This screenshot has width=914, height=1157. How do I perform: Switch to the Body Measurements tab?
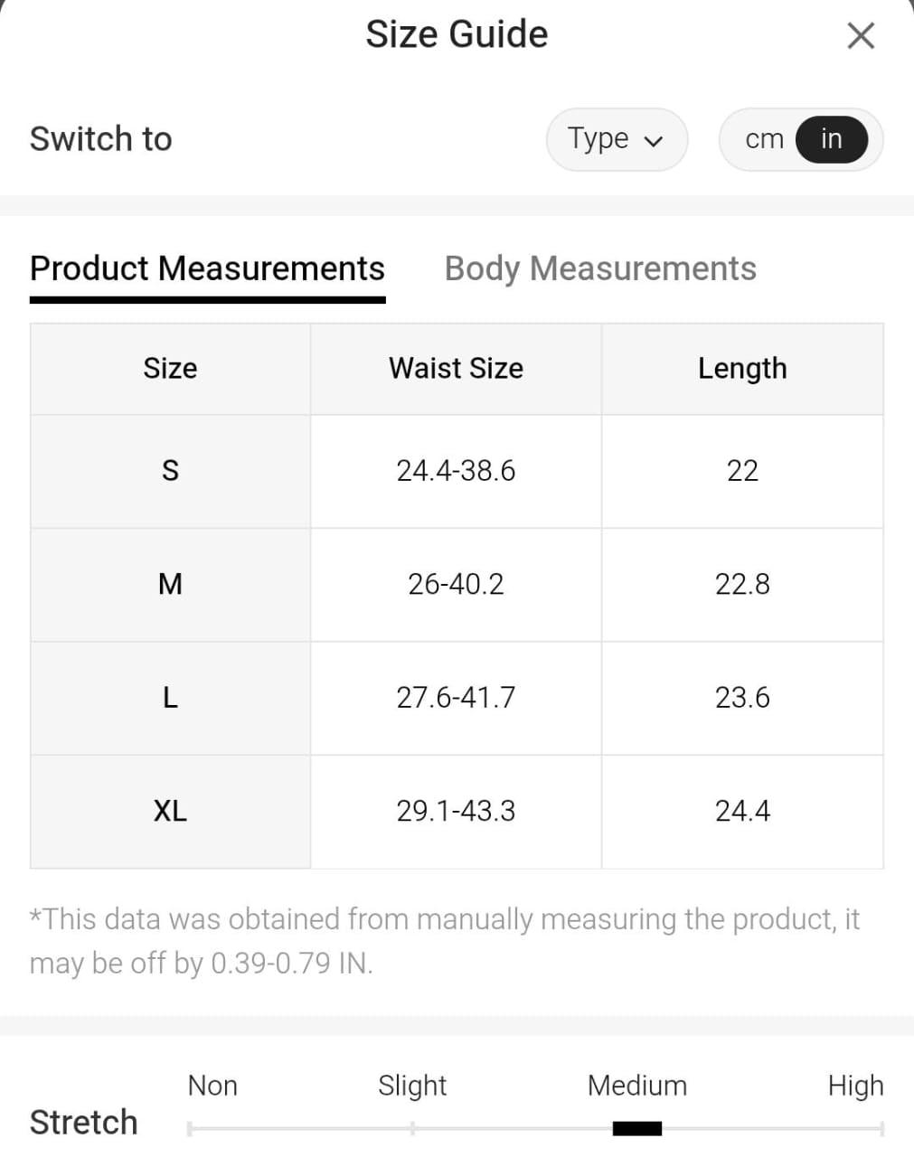[x=600, y=268]
